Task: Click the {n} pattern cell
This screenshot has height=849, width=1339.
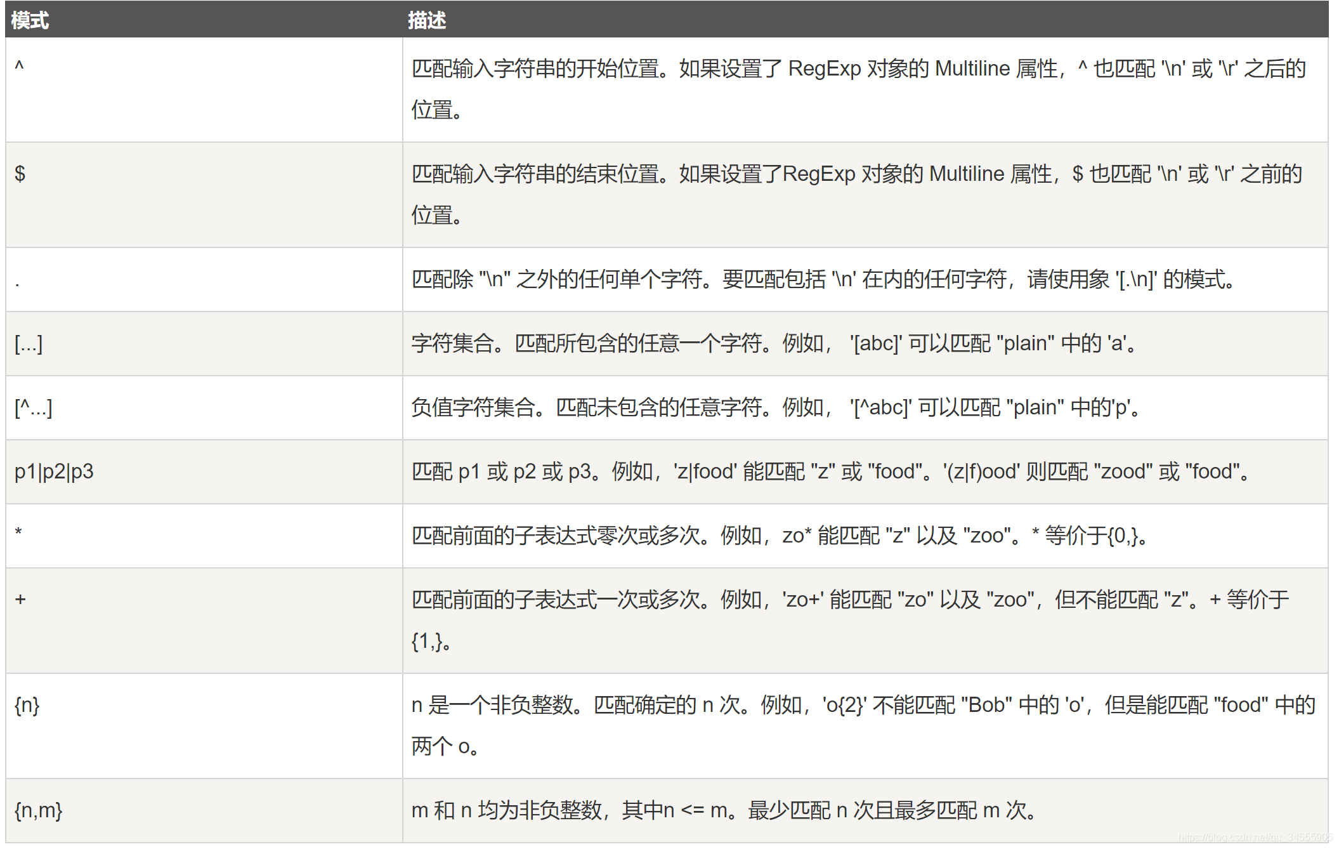Action: click(x=27, y=705)
